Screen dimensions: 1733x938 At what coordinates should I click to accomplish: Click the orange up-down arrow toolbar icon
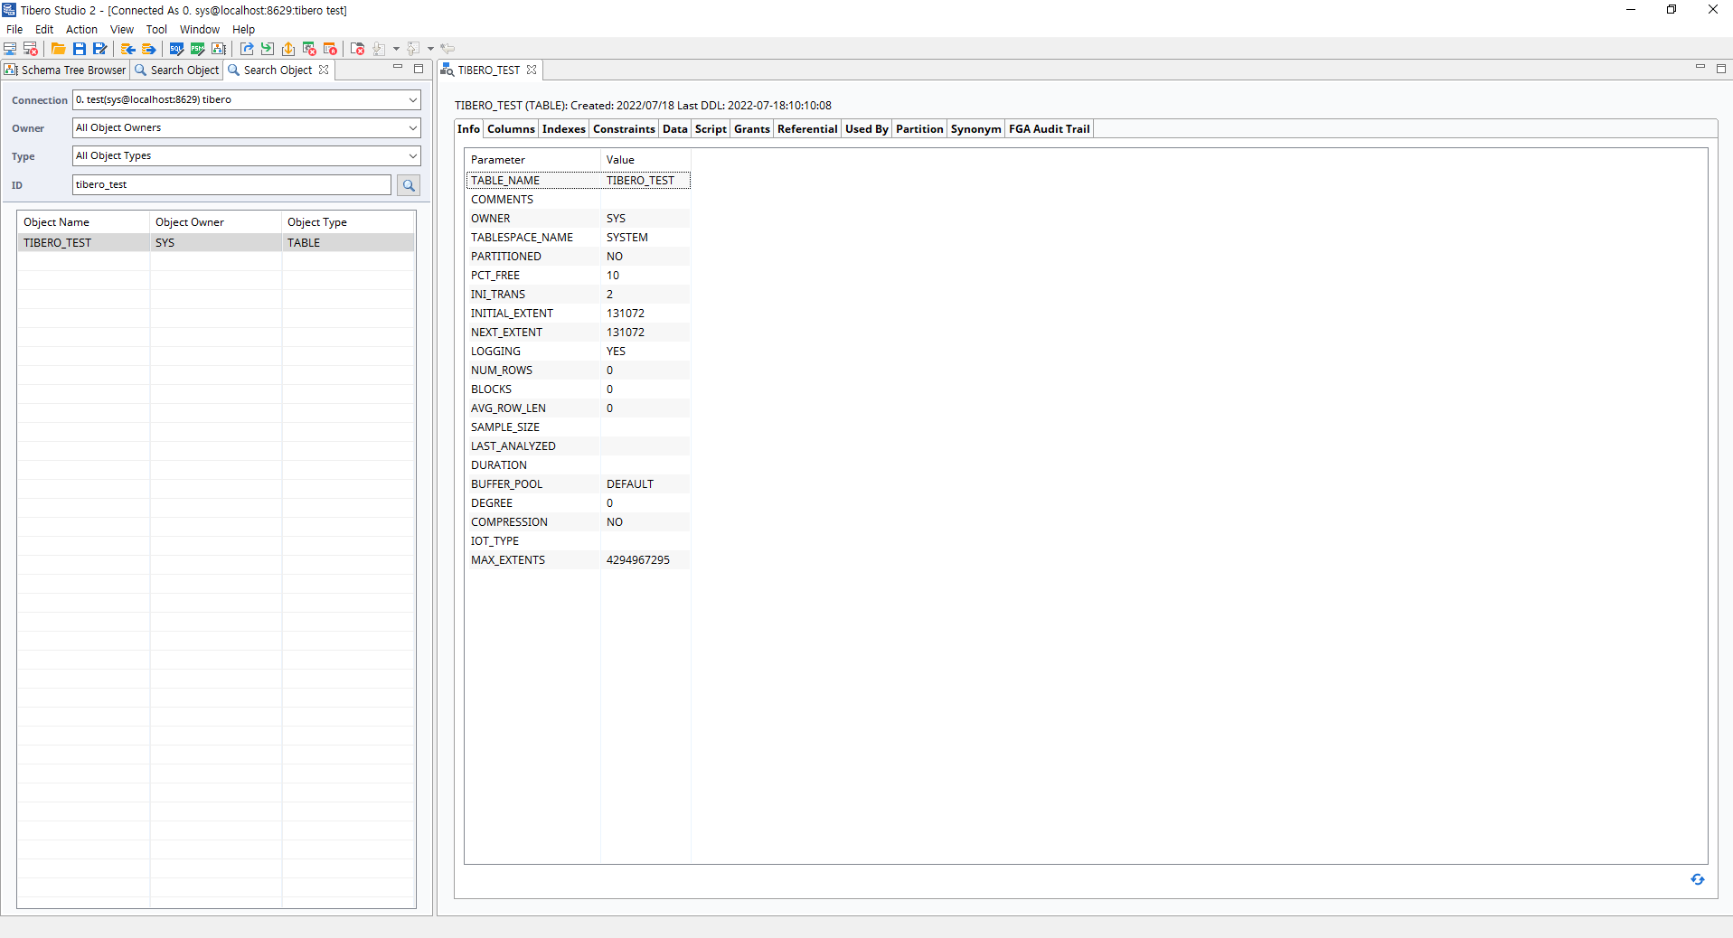click(287, 49)
